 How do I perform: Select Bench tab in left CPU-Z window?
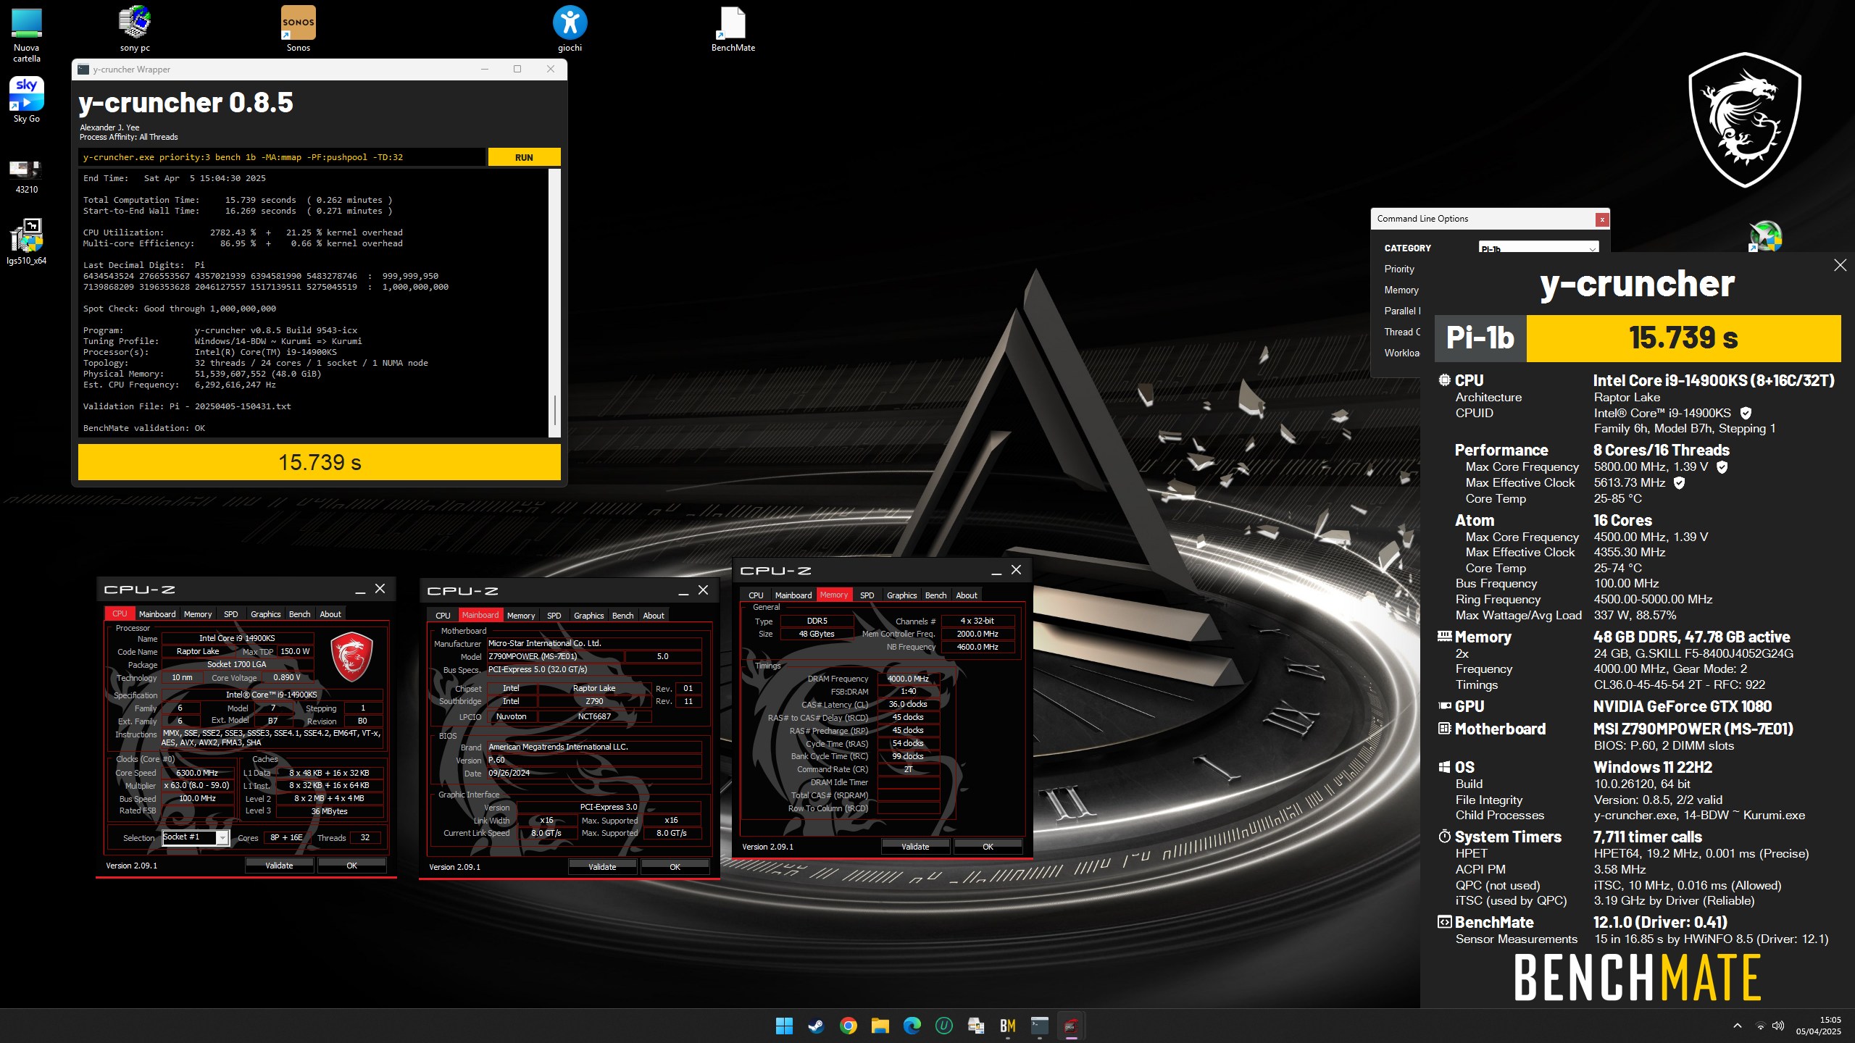tap(299, 614)
